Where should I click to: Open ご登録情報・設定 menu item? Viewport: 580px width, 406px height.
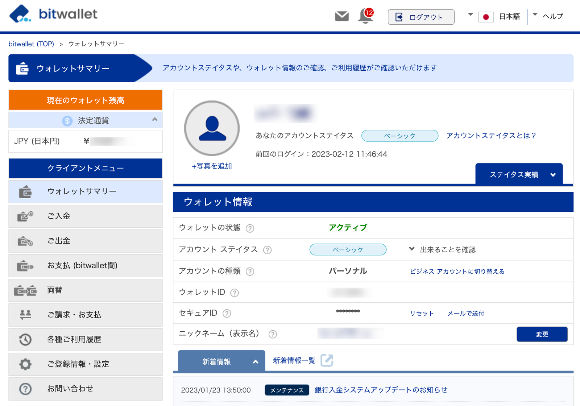pyautogui.click(x=86, y=364)
